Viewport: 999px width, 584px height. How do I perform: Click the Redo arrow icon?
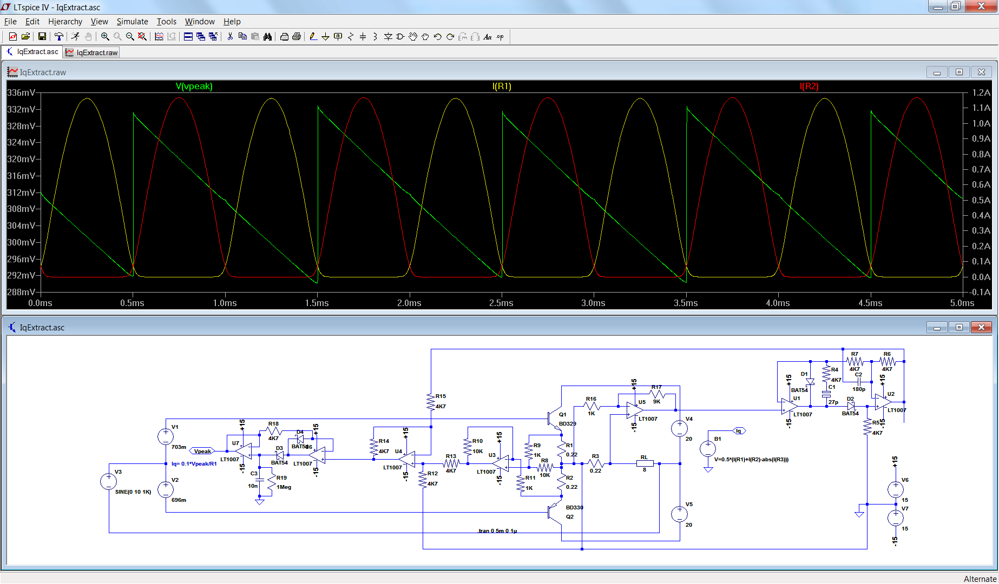pos(450,36)
